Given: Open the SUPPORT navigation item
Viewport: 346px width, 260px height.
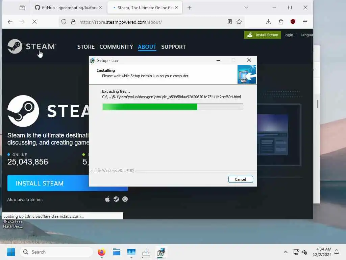Looking at the screenshot, I should 173,47.
